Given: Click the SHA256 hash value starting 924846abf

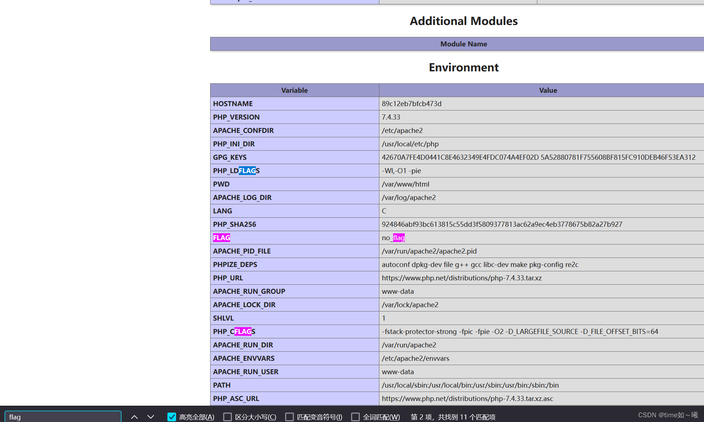Looking at the screenshot, I should coord(502,224).
